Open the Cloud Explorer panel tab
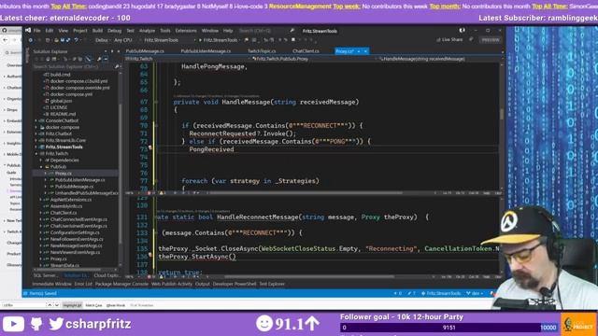Screen dimensions: 598x336 (107, 275)
